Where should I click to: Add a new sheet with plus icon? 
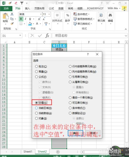58,152
